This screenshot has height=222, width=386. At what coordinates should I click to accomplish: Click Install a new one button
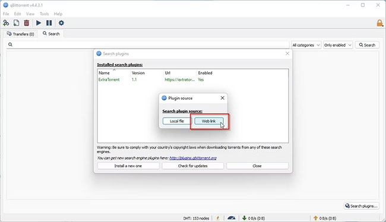tap(128, 166)
